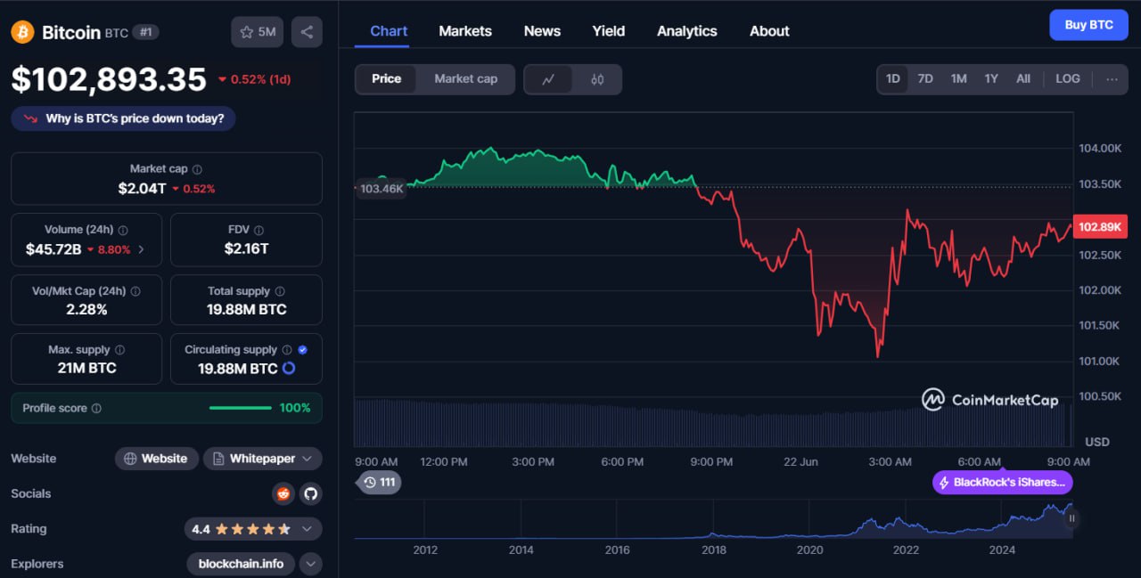Image resolution: width=1141 pixels, height=578 pixels.
Task: Click the $45.72B volume value
Action: [53, 249]
